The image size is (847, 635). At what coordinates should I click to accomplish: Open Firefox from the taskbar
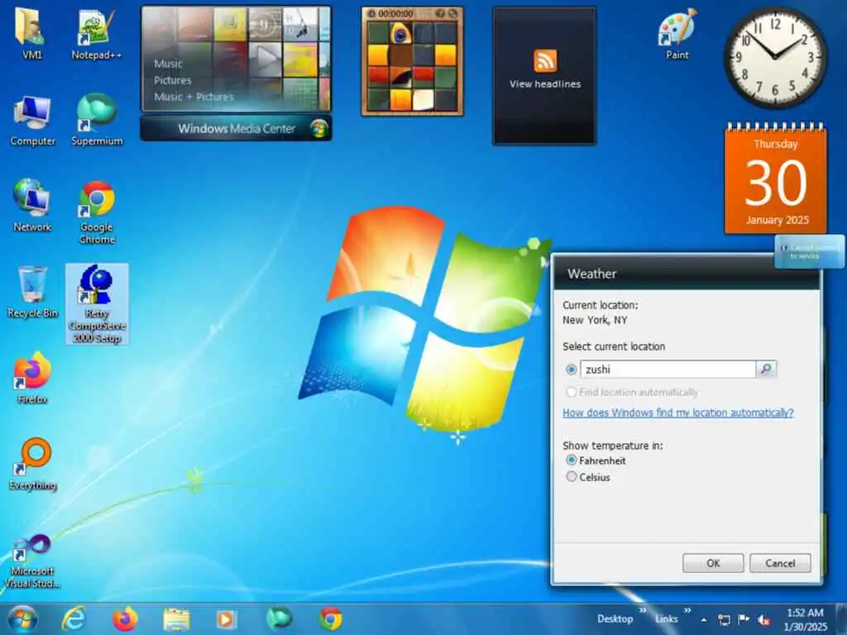(125, 618)
